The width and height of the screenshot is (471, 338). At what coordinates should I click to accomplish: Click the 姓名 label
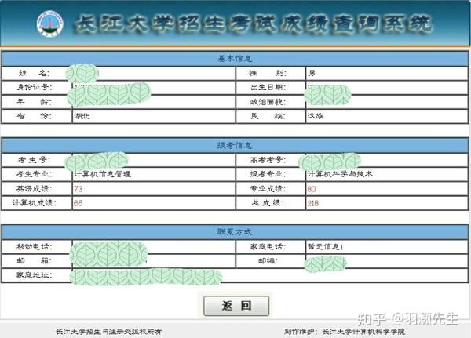tap(34, 73)
